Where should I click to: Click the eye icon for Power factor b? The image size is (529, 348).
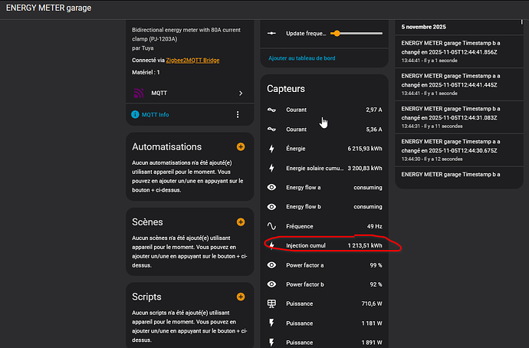271,284
